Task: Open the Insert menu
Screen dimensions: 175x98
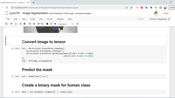Action: coord(33,19)
